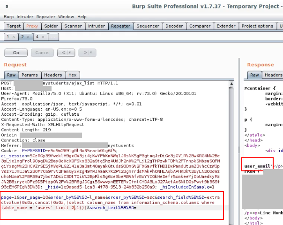
Task: Click the X-Requested-With header line
Action: (x=43, y=125)
